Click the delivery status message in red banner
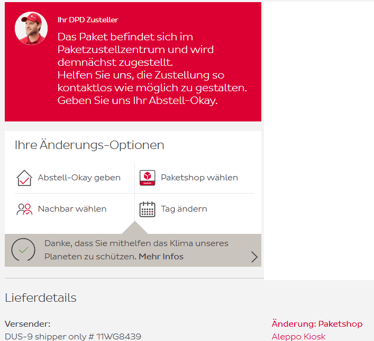 click(x=152, y=68)
